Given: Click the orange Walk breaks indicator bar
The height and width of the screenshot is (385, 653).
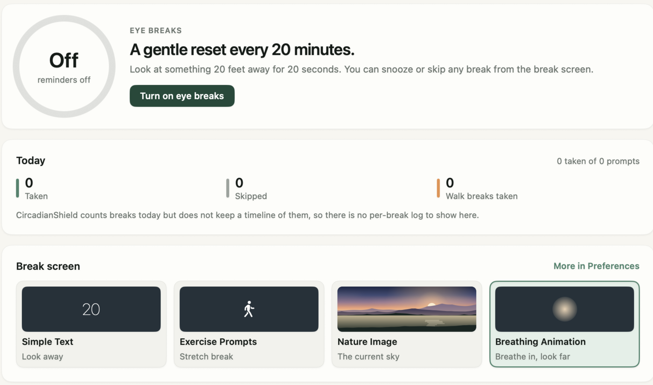Looking at the screenshot, I should click(438, 188).
